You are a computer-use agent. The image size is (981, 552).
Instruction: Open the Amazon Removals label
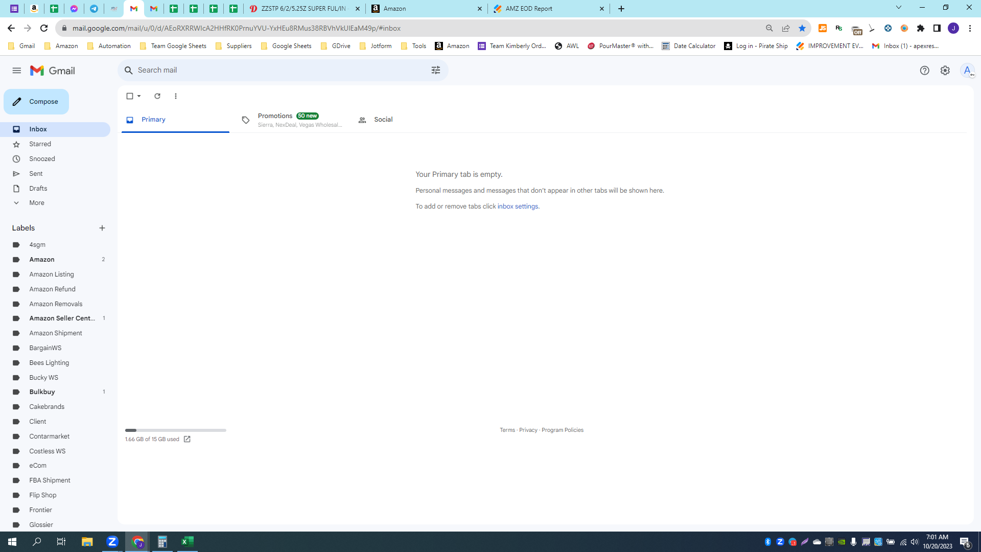coord(55,304)
